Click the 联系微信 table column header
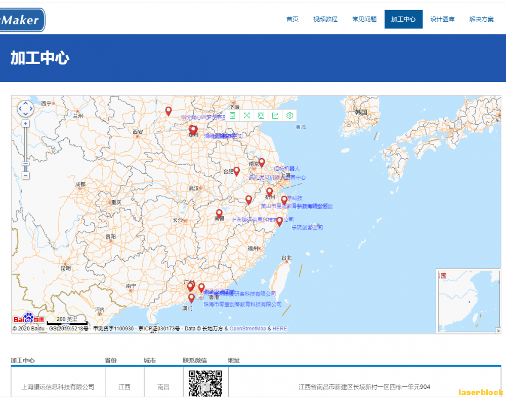 coord(195,360)
